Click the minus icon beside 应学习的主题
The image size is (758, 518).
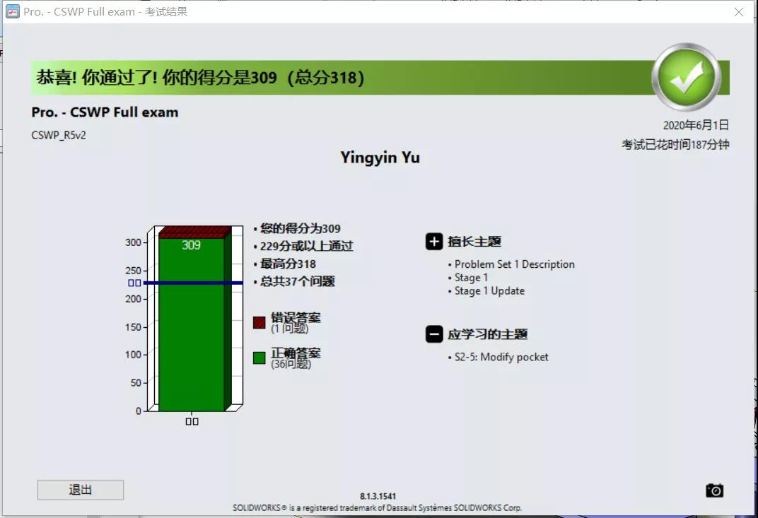click(434, 334)
